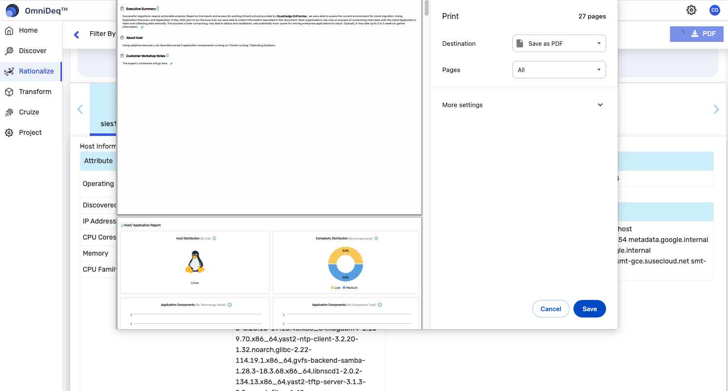Open Transform in the sidebar
Screen dimensions: 728x391
pos(35,92)
